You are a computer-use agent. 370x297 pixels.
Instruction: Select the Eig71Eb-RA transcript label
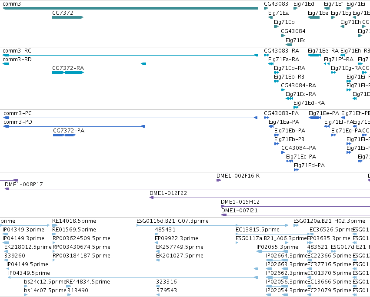click(x=289, y=68)
